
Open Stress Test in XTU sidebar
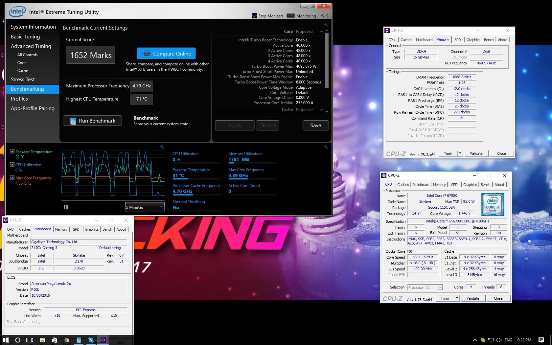23,80
